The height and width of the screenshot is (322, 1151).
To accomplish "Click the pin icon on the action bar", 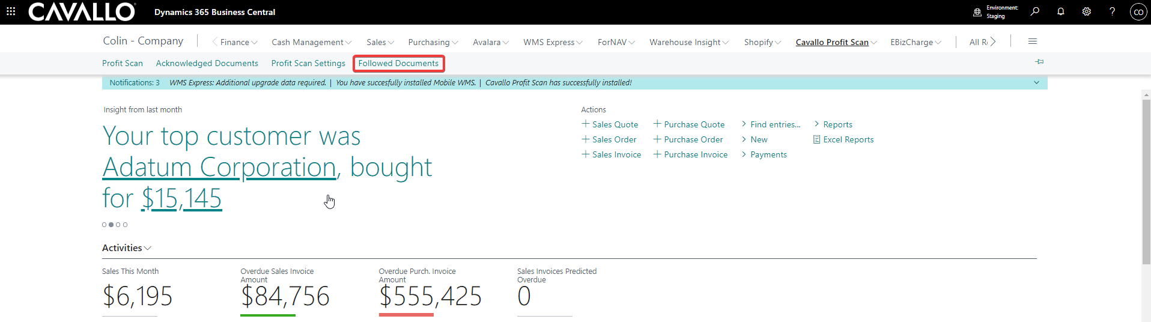I will (1039, 62).
